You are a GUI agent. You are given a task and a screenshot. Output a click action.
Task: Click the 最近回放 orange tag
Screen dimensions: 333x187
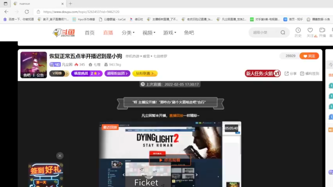coord(110,127)
